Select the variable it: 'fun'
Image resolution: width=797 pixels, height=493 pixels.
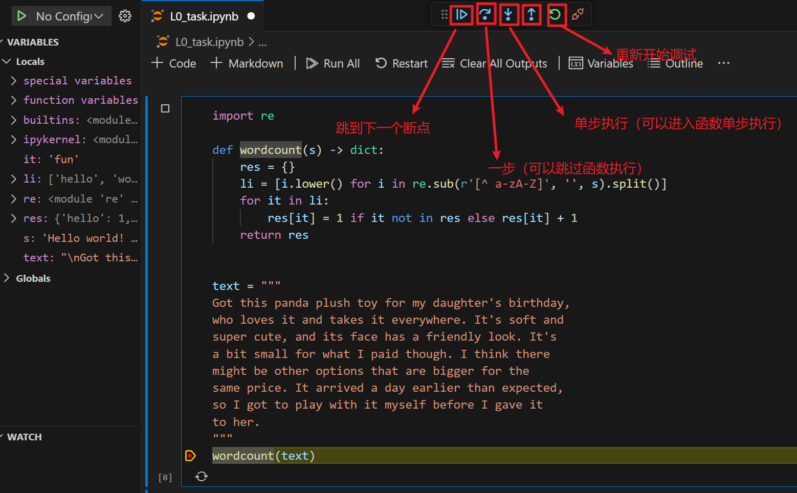71,160
